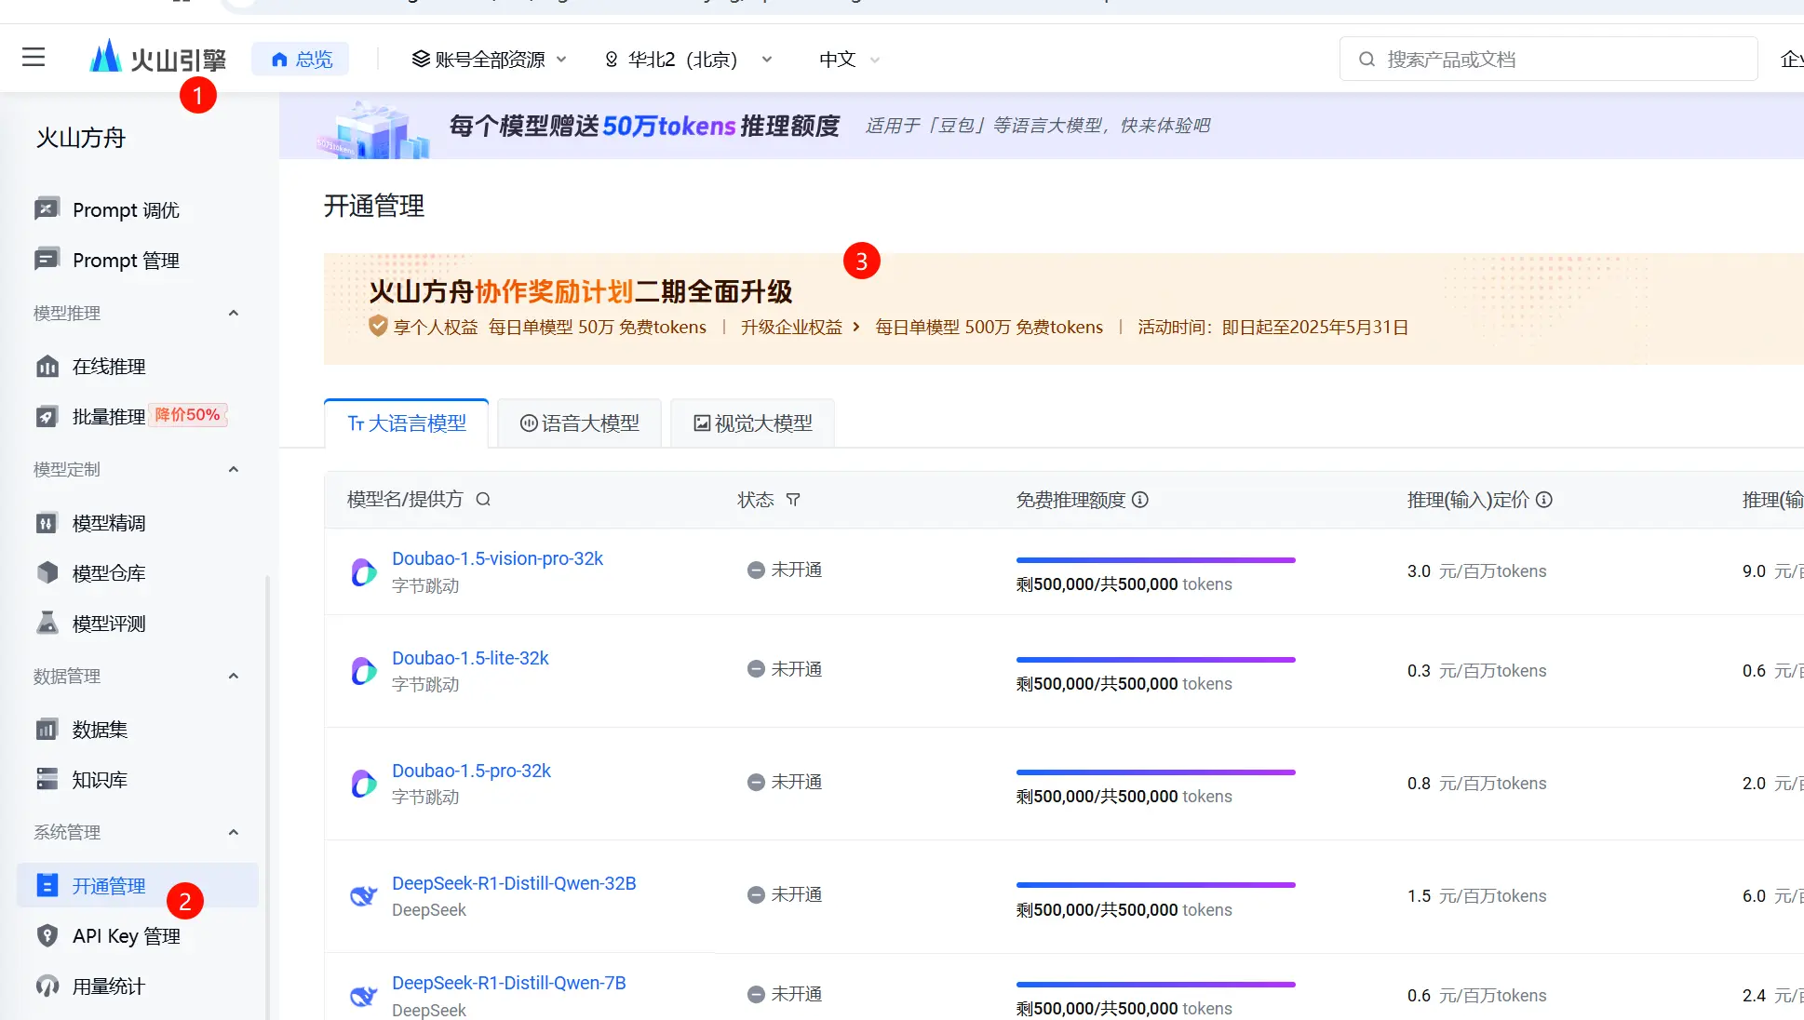
Task: Click the 在线推理 sidebar icon
Action: 47,367
